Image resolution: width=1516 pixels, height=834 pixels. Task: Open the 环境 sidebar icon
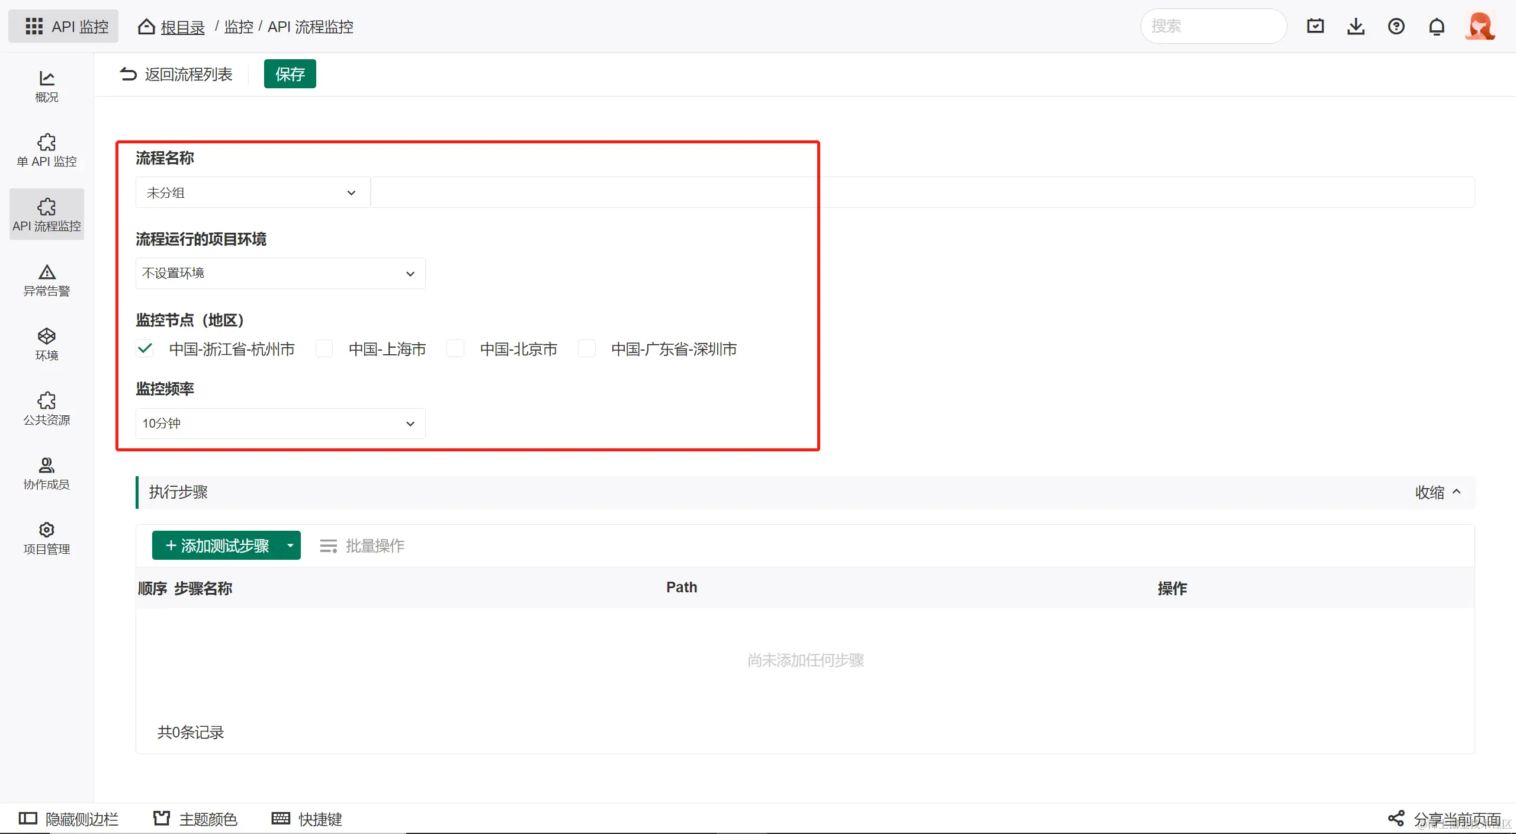pos(47,344)
